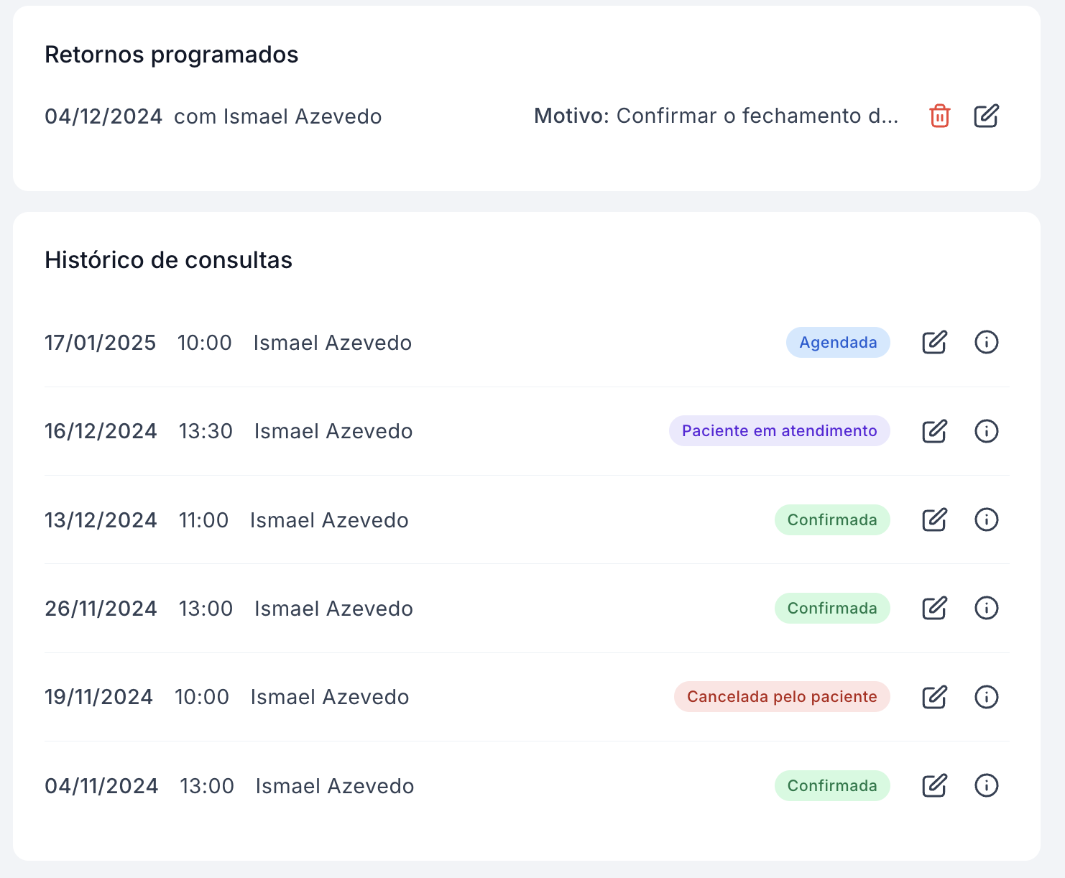This screenshot has width=1065, height=878.
Task: Delete the 04/12/2024 scheduled return
Action: coord(939,116)
